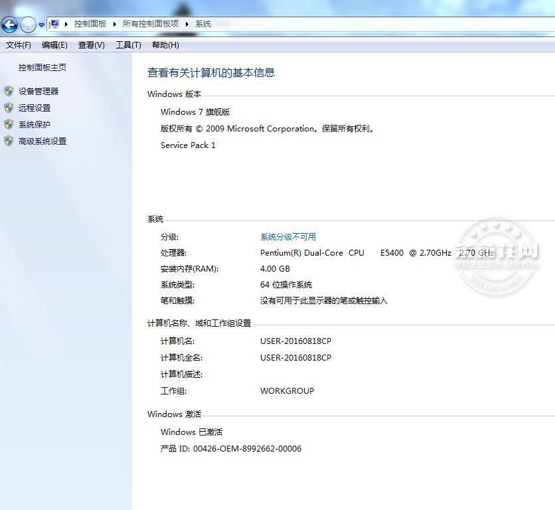Click shield icon next to 远程设置
The image size is (555, 510).
point(9,108)
